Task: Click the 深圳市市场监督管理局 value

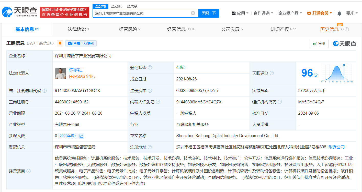Action: [75, 147]
